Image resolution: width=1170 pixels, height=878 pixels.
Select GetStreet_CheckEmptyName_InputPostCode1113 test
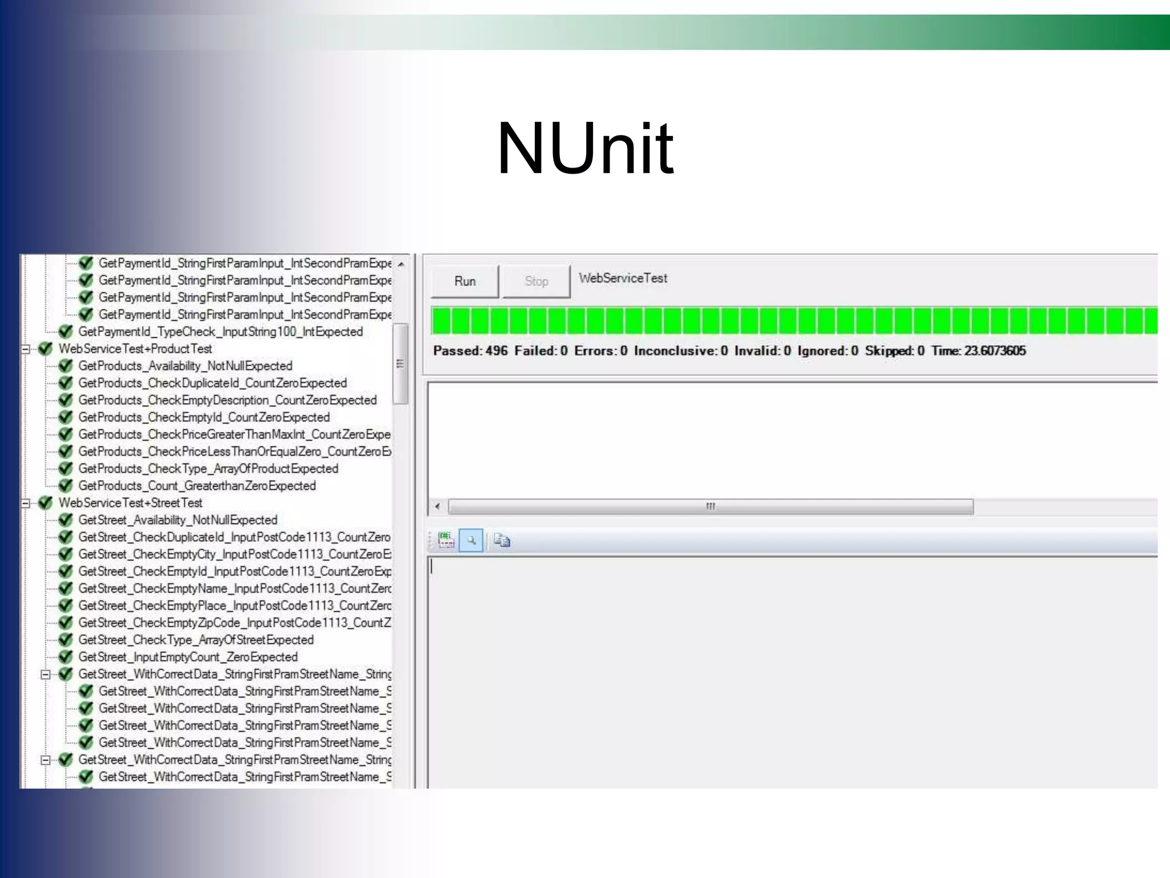coord(235,589)
